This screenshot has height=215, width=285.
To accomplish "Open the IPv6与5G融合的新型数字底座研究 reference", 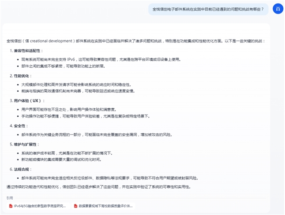I will (38, 206).
